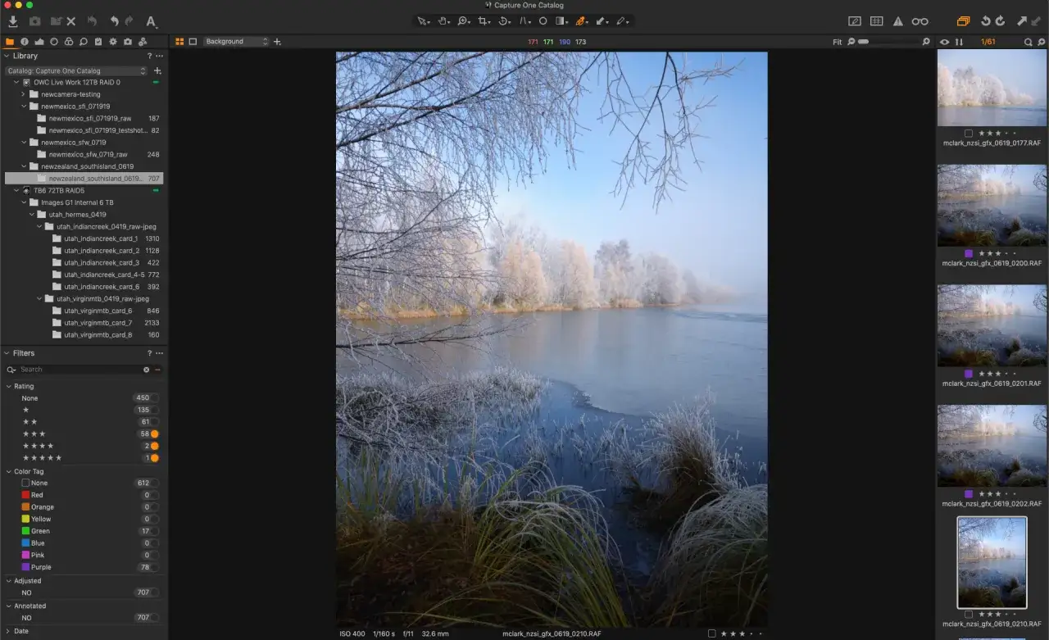This screenshot has width=1049, height=640.
Task: Click the Fit zoom button
Action: pos(837,42)
